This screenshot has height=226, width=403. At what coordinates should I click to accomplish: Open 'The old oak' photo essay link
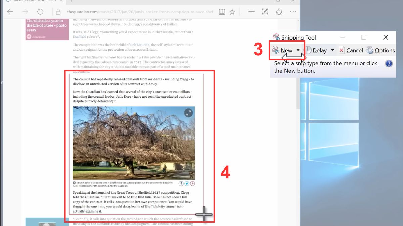point(47,25)
